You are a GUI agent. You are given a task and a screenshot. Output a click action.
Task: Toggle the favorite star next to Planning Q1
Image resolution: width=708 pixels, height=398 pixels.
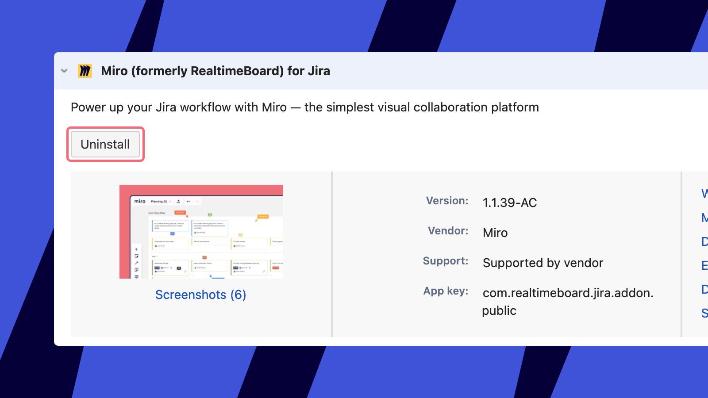(x=170, y=201)
